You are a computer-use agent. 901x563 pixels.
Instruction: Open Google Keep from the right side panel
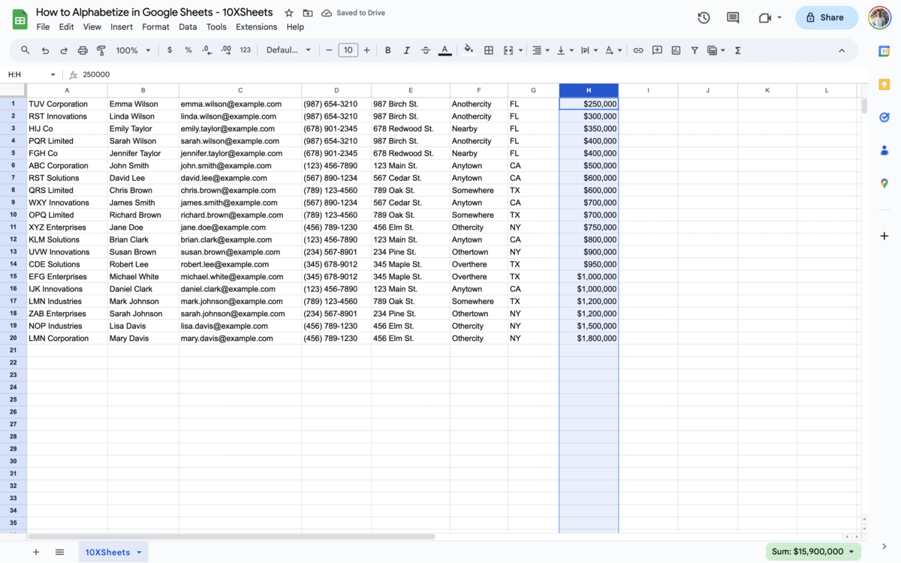coord(884,83)
